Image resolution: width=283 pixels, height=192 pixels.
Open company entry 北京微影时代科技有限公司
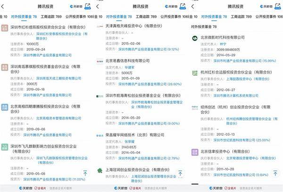coord(223,38)
